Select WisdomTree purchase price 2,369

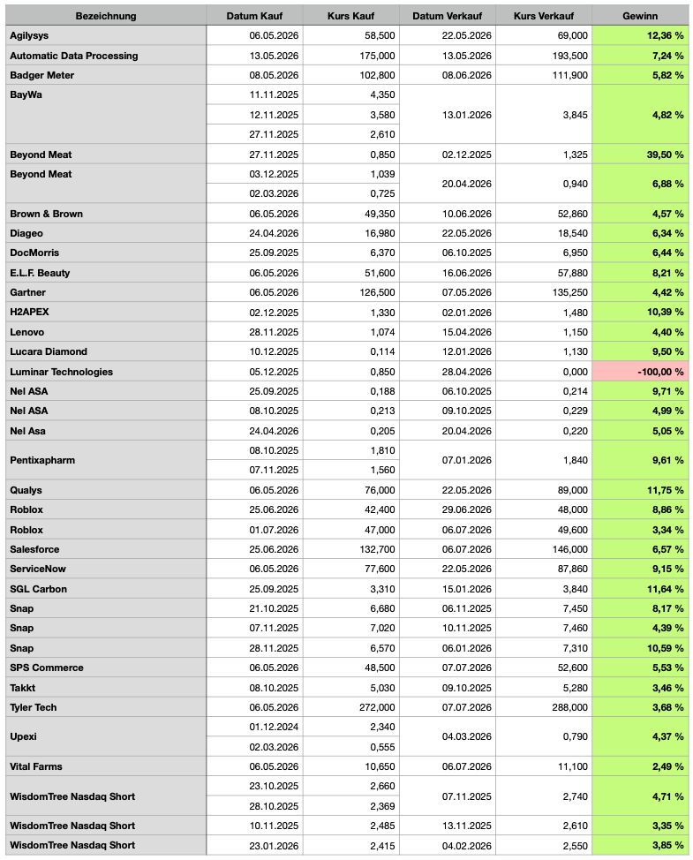[x=350, y=806]
